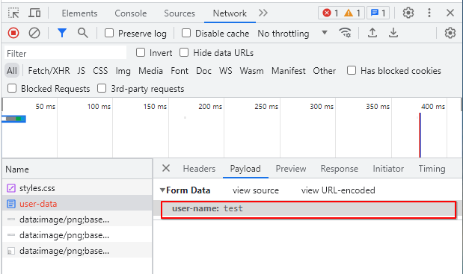Viewport: 463px width, 274px height.
Task: Open network conditions wifi icon
Action: pos(345,33)
